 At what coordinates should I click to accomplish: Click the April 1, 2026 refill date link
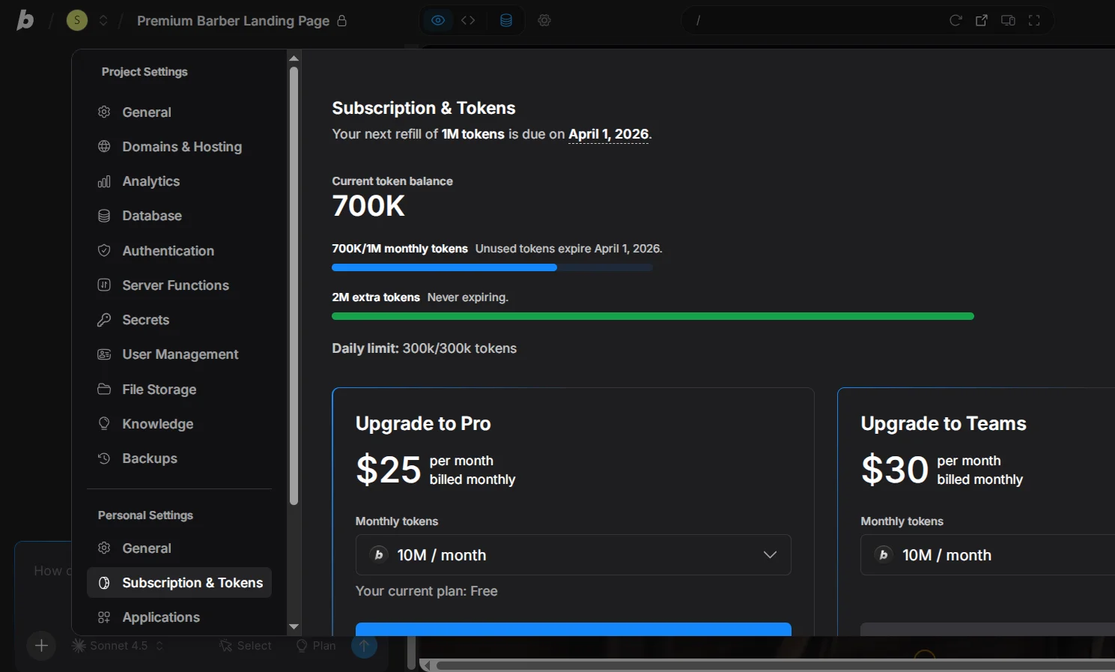click(x=608, y=134)
